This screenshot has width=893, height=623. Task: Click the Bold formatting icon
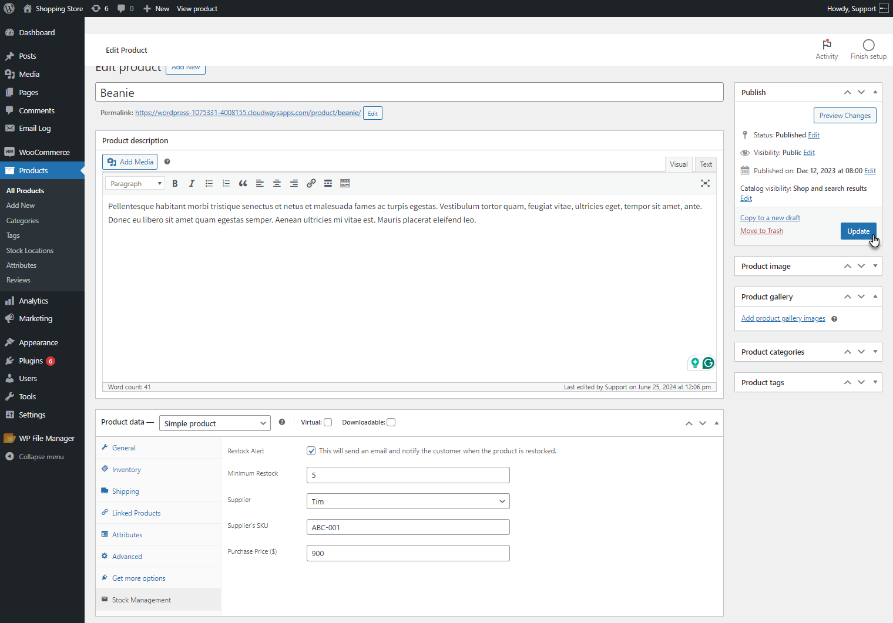(x=175, y=184)
